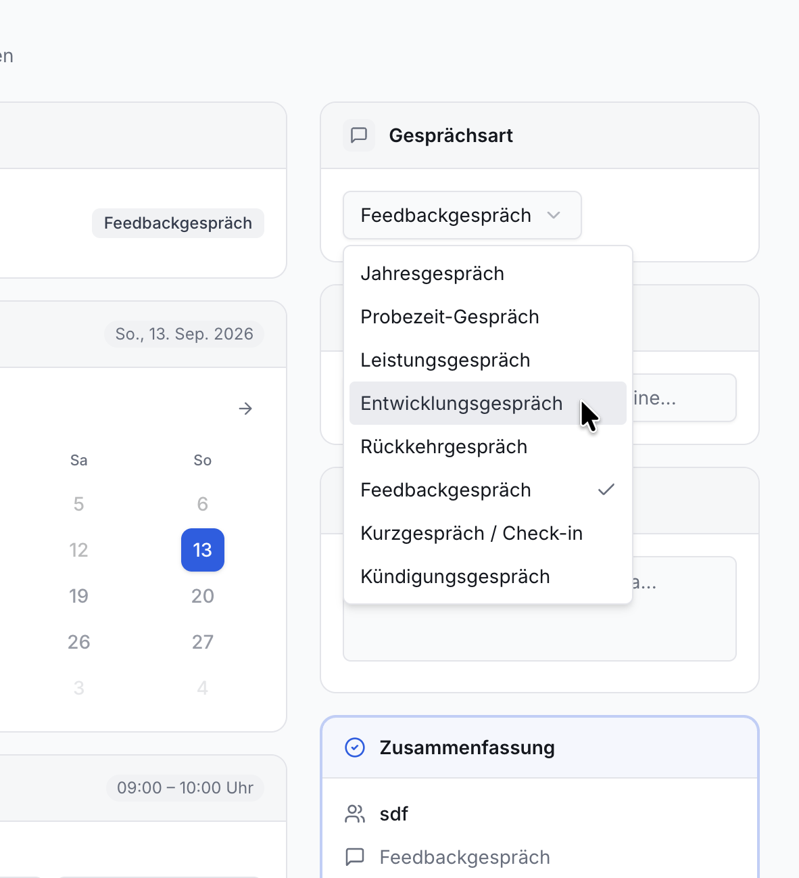Select Entwicklungsgespräch option
Viewport: 799px width, 878px height.
(x=488, y=403)
